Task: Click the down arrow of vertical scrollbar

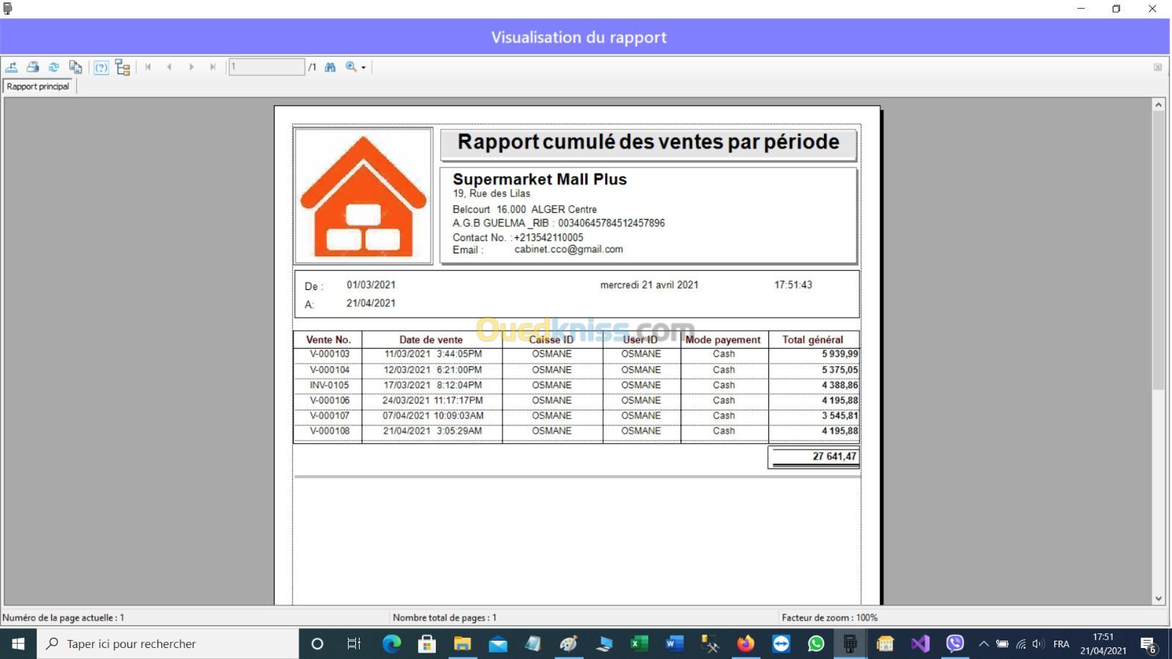Action: [x=1158, y=598]
